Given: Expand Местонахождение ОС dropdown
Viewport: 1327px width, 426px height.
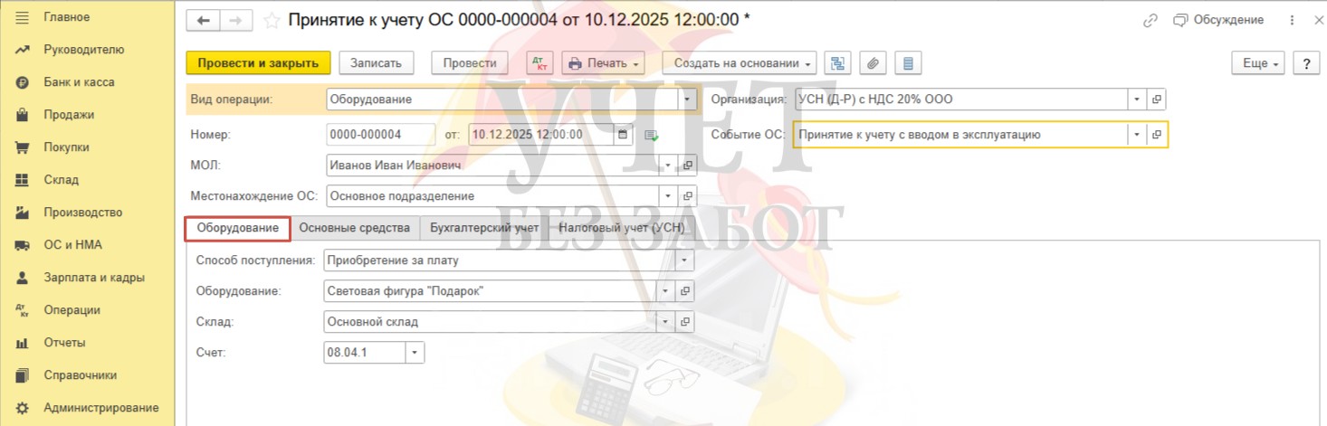Looking at the screenshot, I should click(668, 195).
